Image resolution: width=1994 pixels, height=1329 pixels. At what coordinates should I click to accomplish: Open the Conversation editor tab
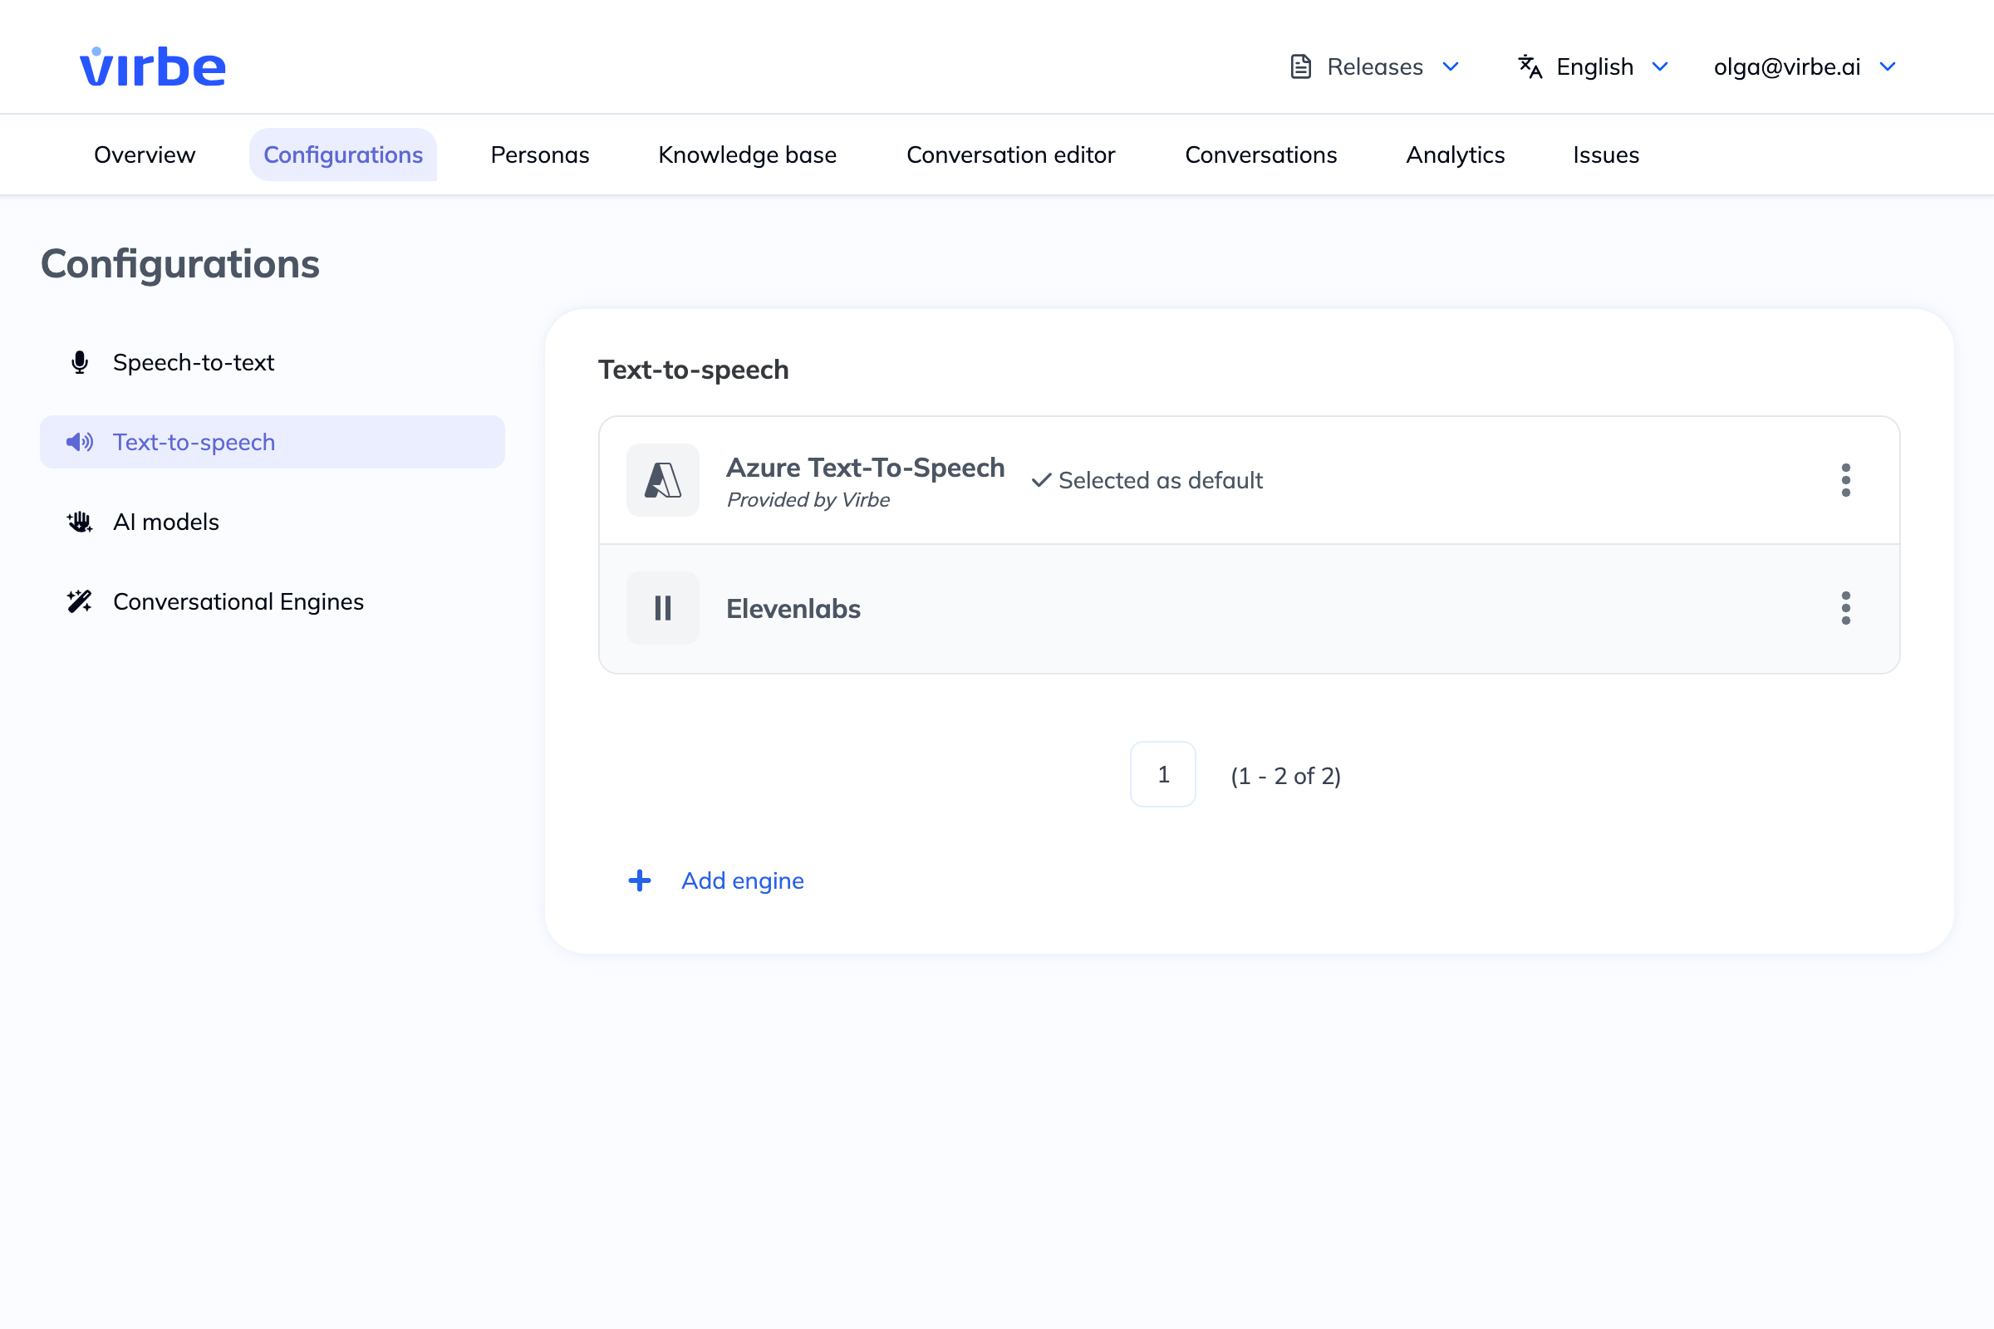pos(1010,154)
